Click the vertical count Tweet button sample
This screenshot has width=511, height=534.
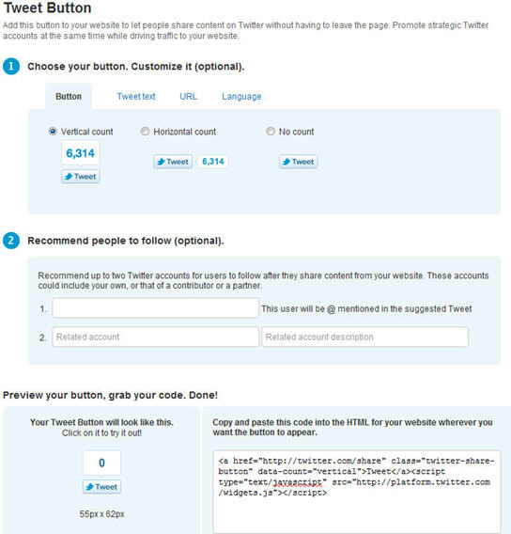(x=81, y=177)
